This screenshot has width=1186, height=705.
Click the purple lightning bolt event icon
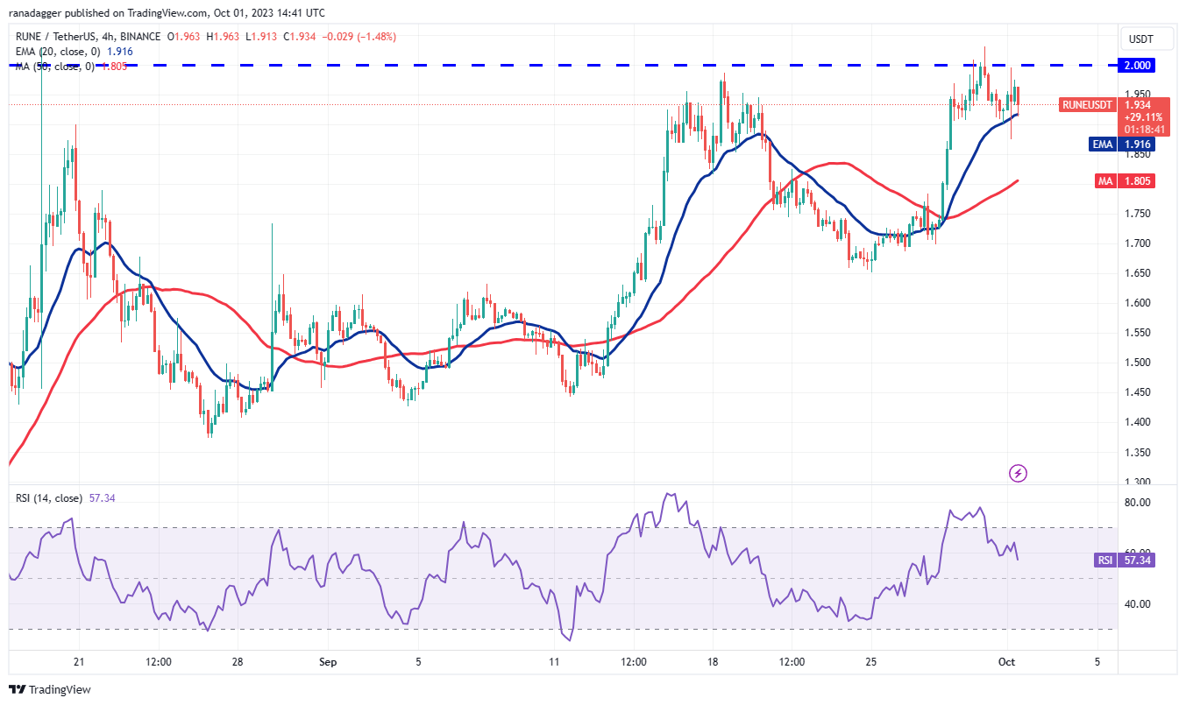pos(1018,473)
